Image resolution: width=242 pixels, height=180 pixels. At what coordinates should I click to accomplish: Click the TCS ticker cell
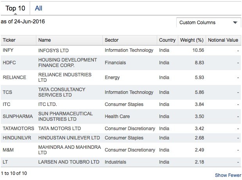(7, 92)
